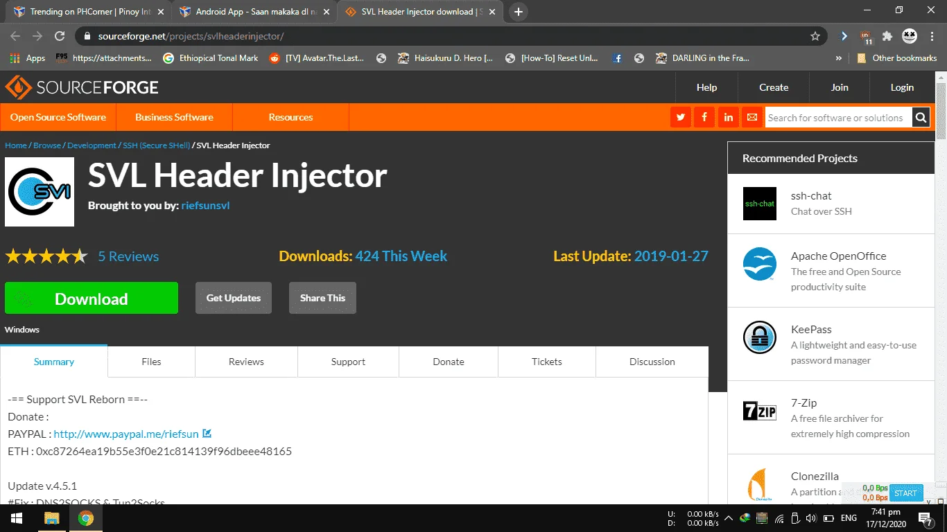Click the 7-Zip project icon

click(x=760, y=411)
